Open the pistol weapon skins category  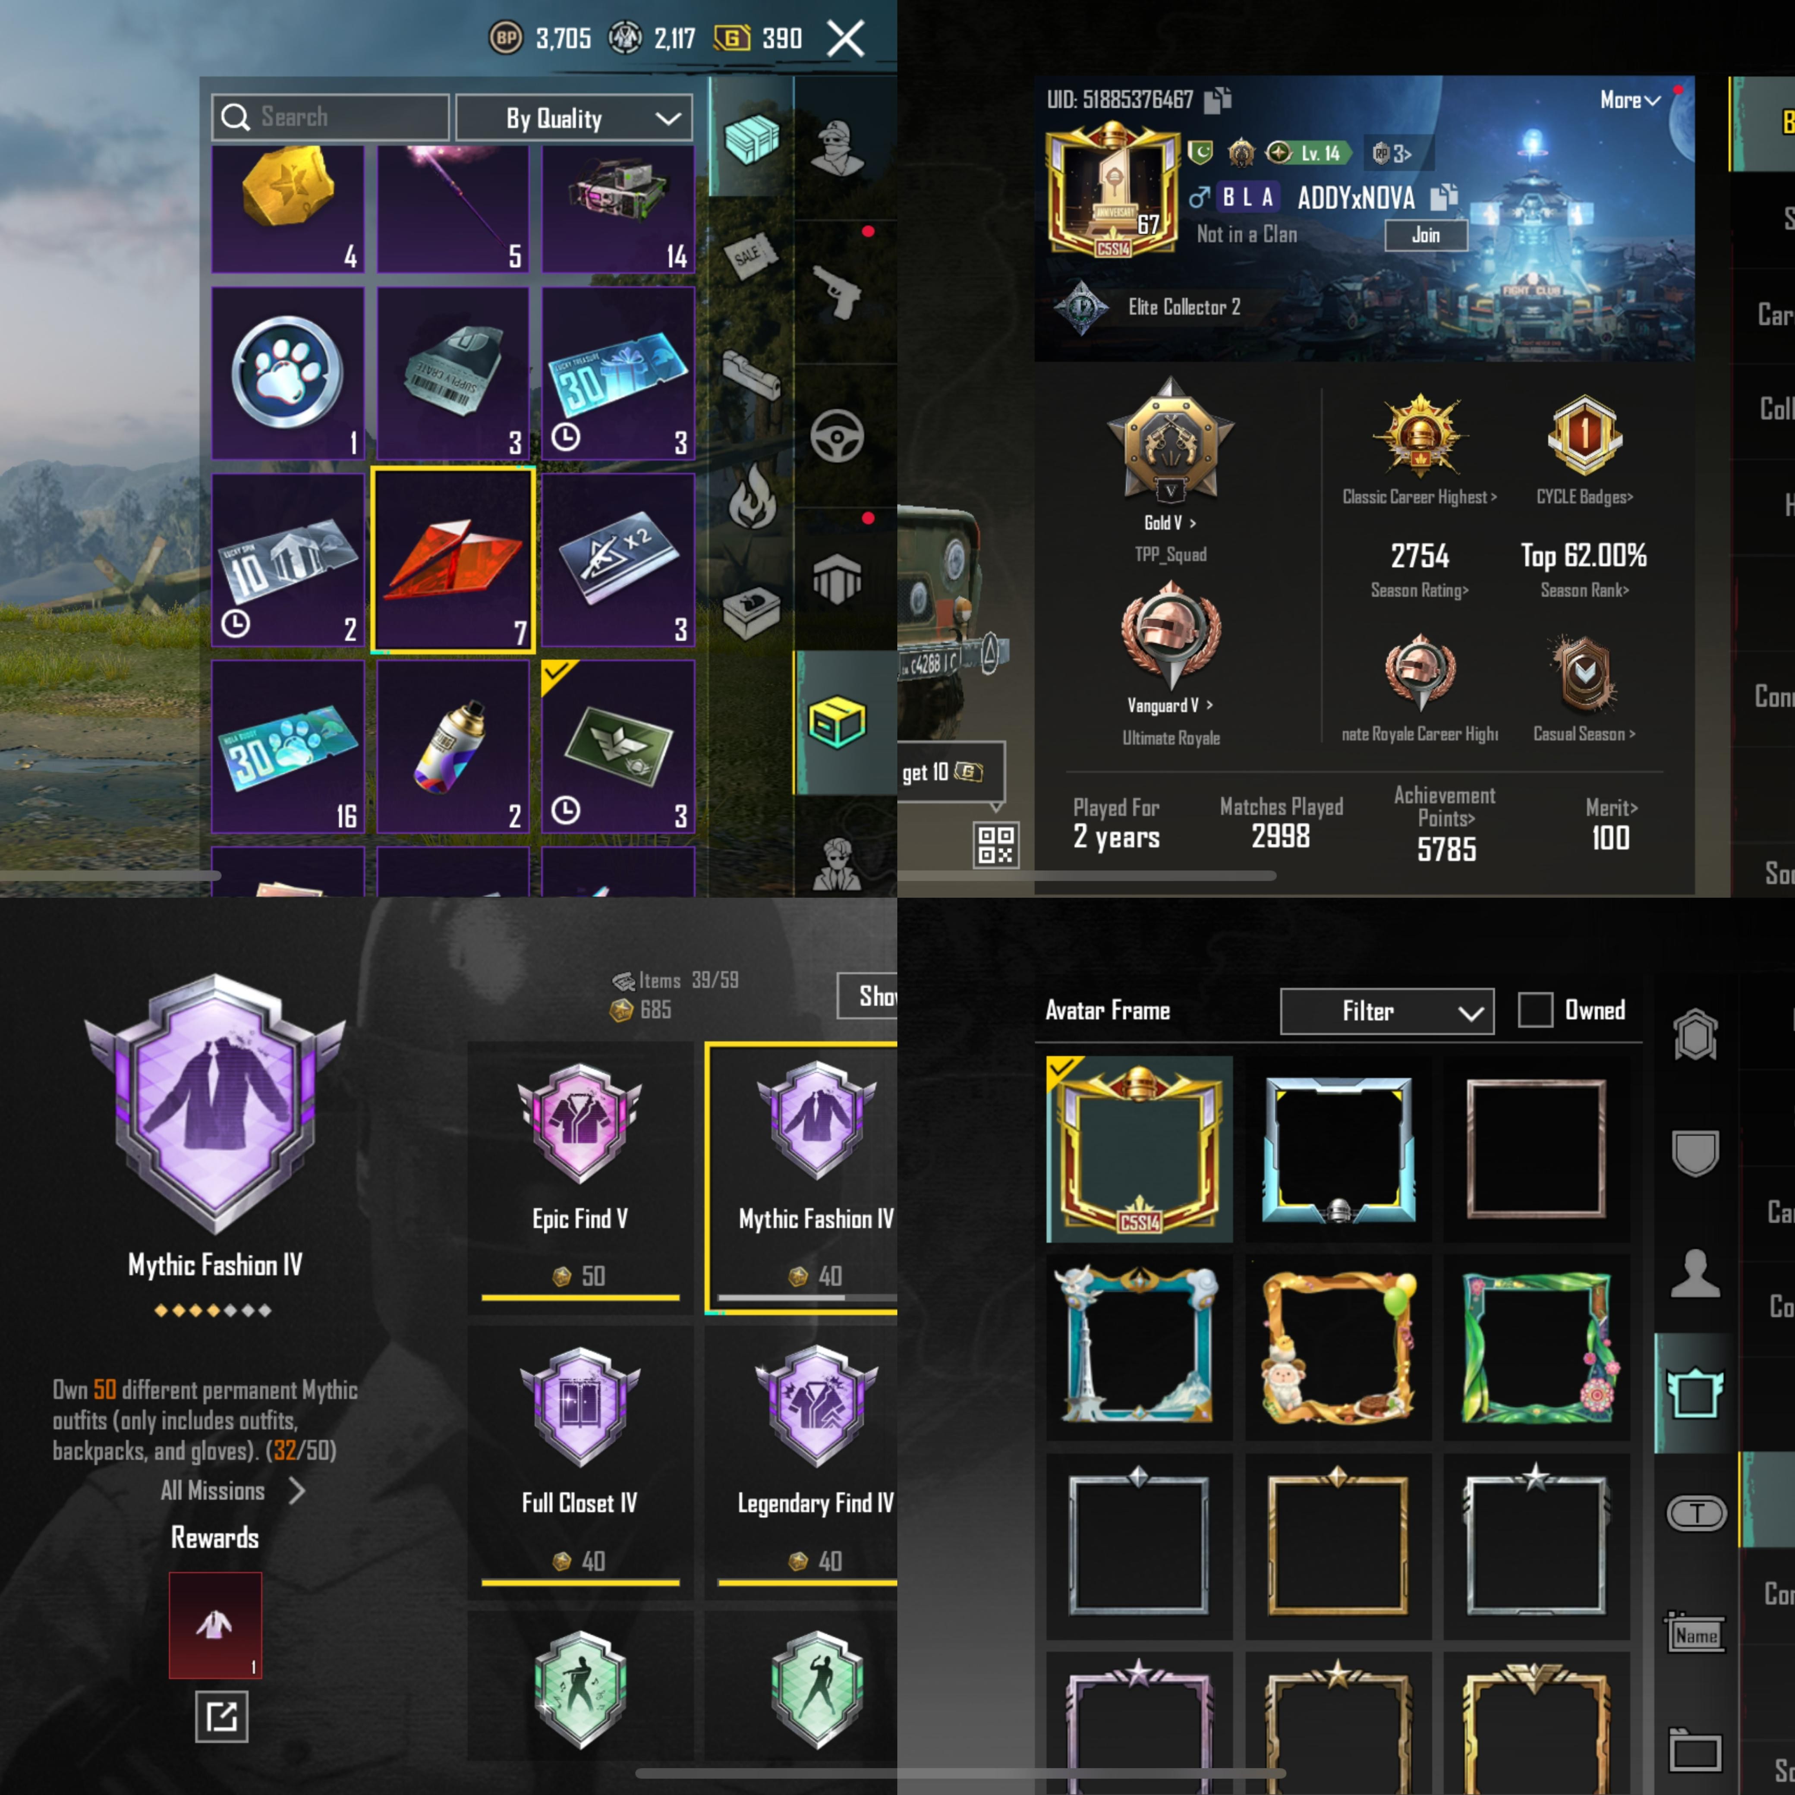836,293
